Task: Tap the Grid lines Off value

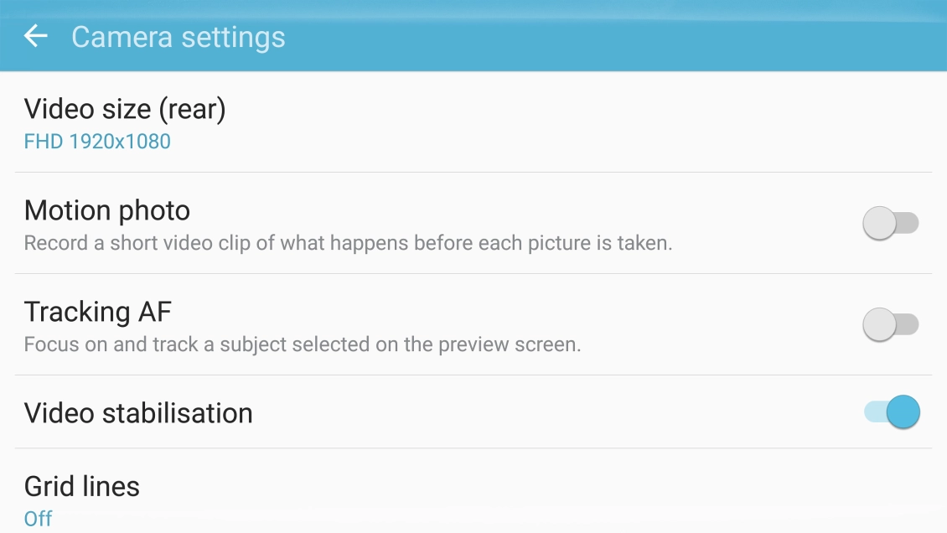Action: [x=39, y=519]
